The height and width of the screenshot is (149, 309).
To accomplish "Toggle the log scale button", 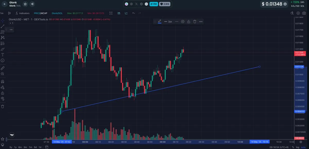I will click(298, 147).
